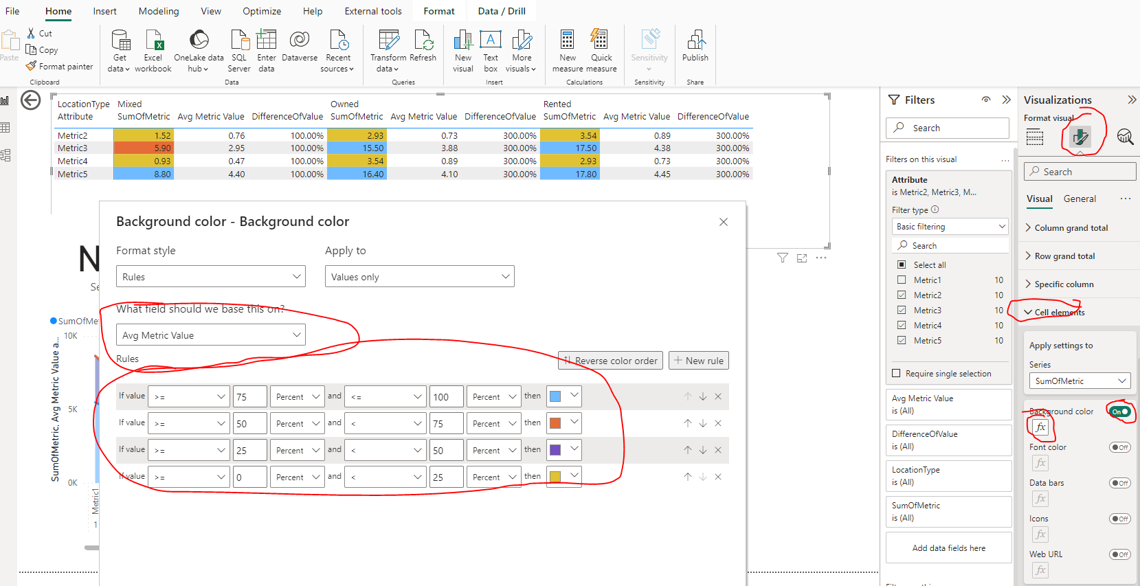
Task: Create a New measure
Action: click(568, 51)
